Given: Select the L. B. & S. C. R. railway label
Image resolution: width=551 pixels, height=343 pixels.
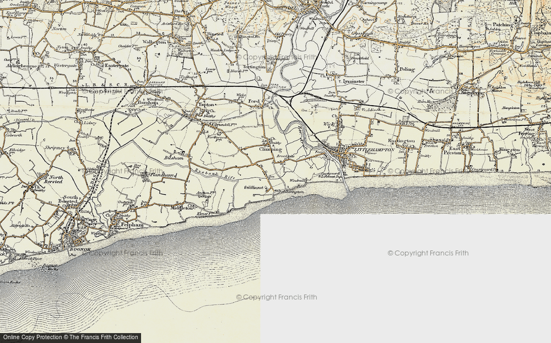Looking at the screenshot, I should [106, 85].
